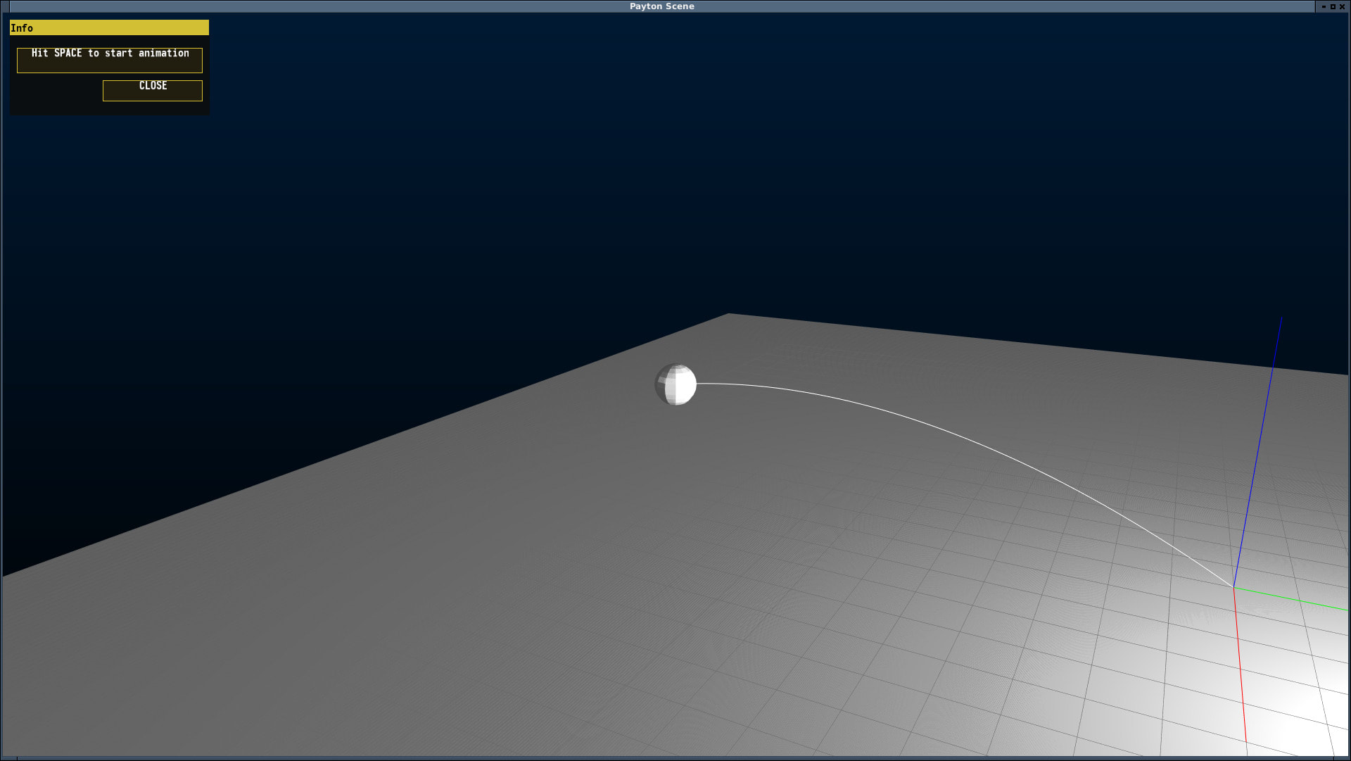
Task: Click the Payton Scene title bar text
Action: pyautogui.click(x=661, y=6)
